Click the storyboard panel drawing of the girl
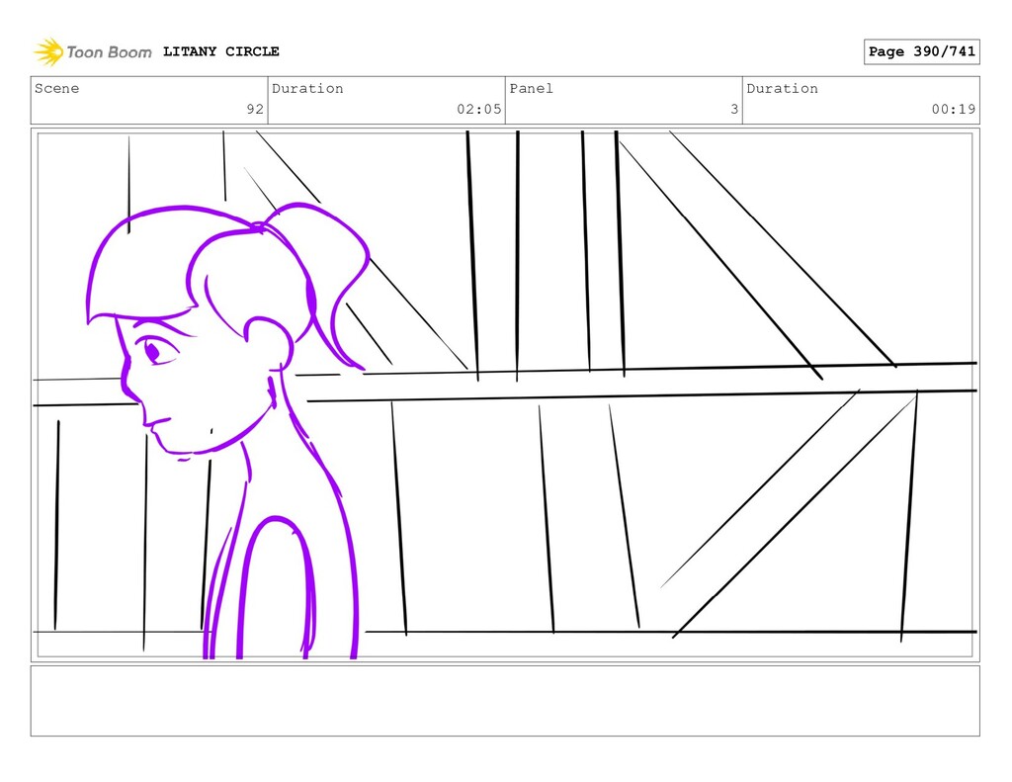The width and height of the screenshot is (1012, 782). [505, 395]
